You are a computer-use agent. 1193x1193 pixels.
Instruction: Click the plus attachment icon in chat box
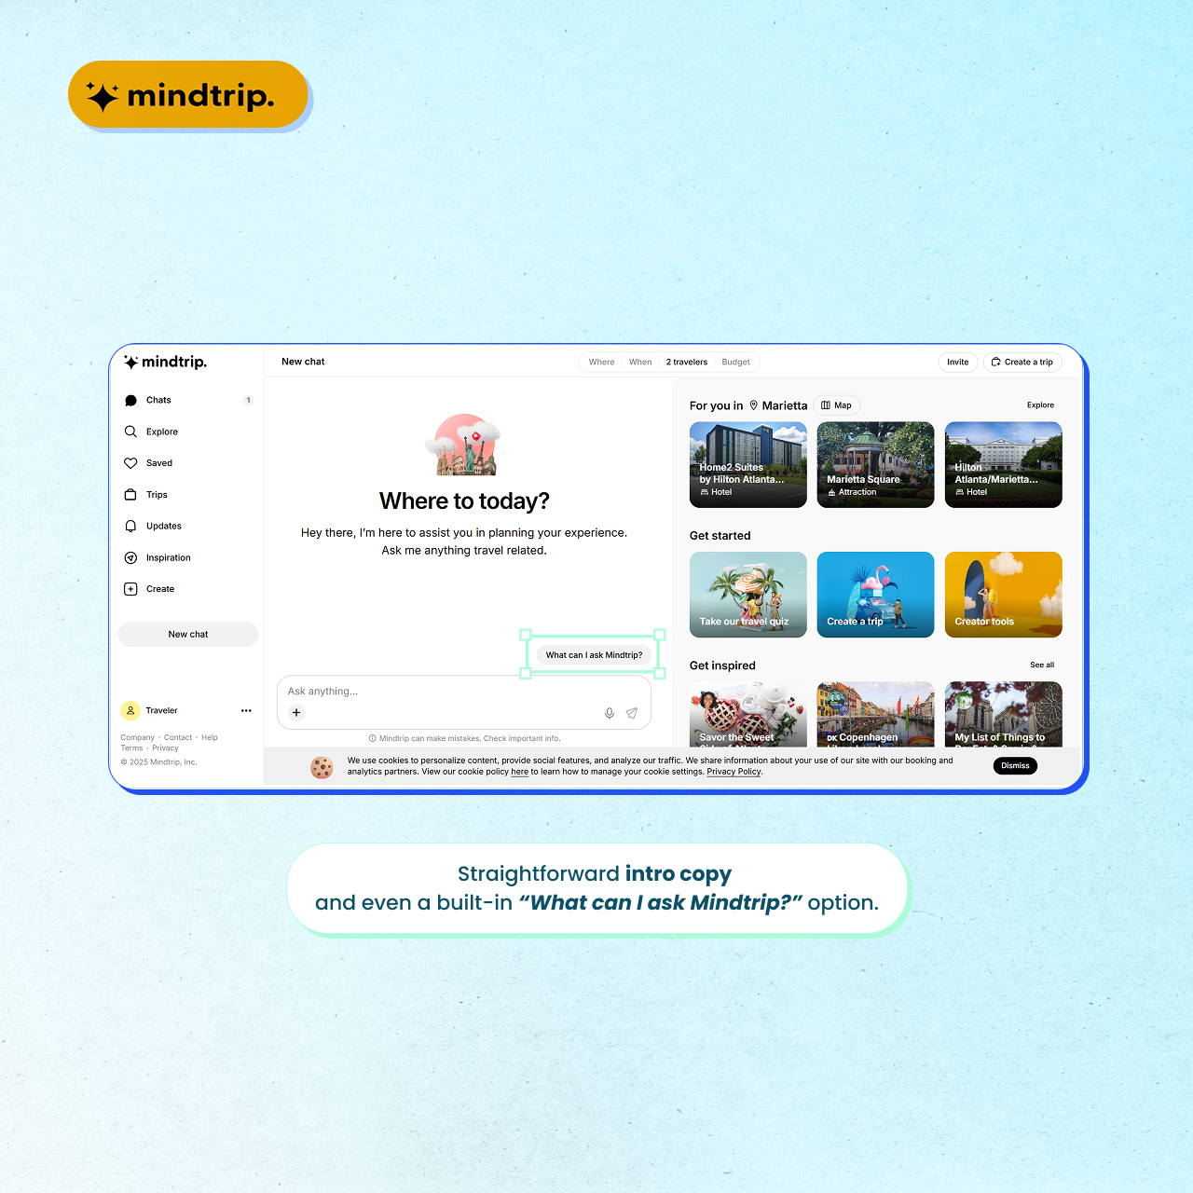pos(296,713)
